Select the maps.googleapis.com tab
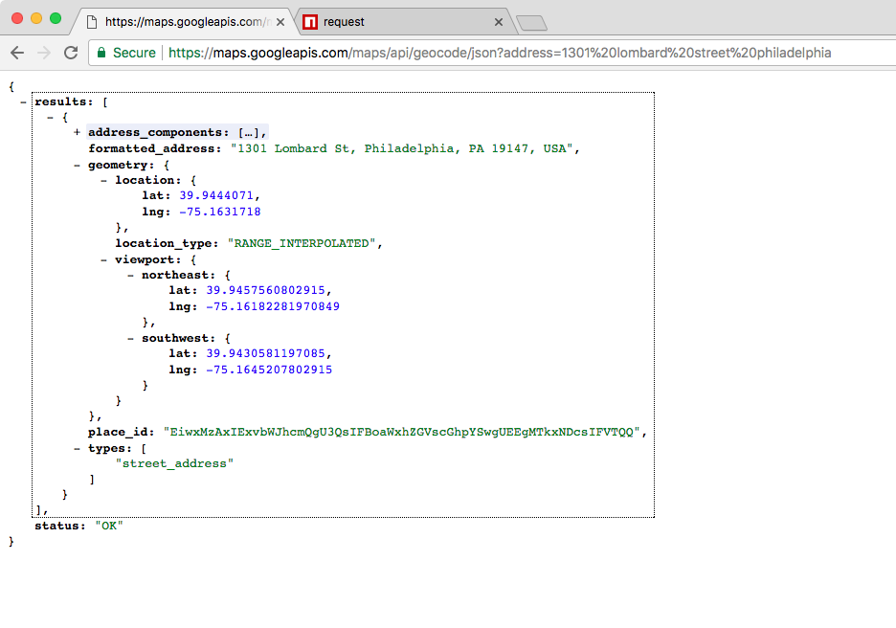 (182, 21)
